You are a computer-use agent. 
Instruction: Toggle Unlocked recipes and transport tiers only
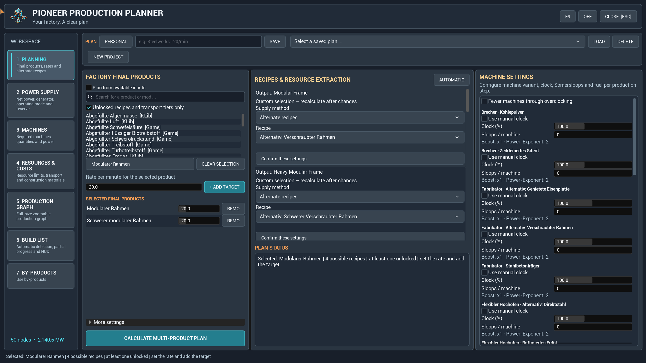(89, 108)
